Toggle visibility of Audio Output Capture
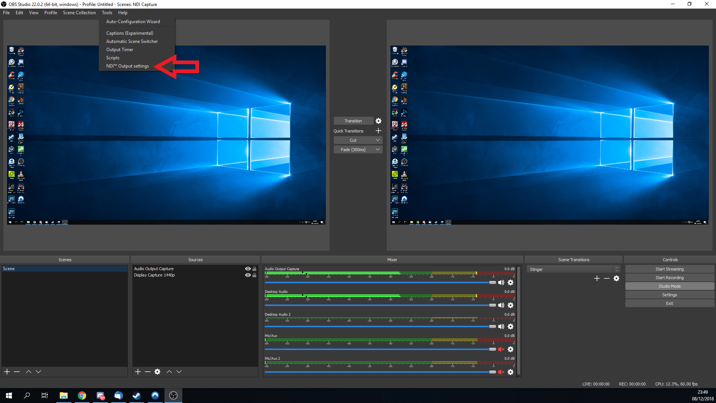This screenshot has width=716, height=403. click(248, 268)
